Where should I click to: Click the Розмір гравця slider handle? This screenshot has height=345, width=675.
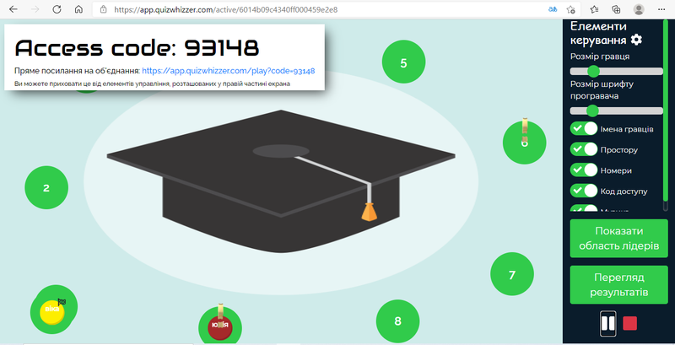593,72
